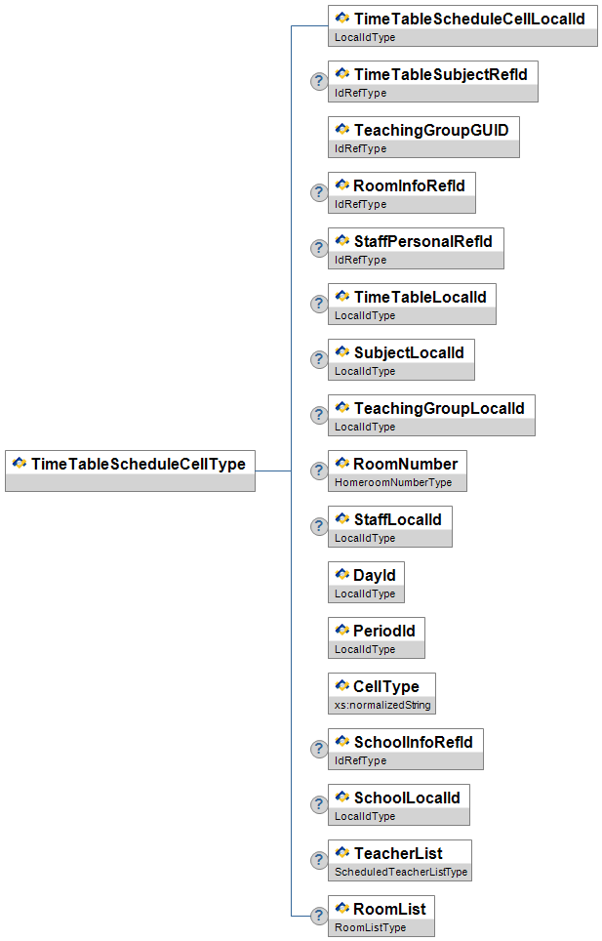This screenshot has width=602, height=941.
Task: Click the question mark next to RoomInfoRefId
Action: (318, 193)
